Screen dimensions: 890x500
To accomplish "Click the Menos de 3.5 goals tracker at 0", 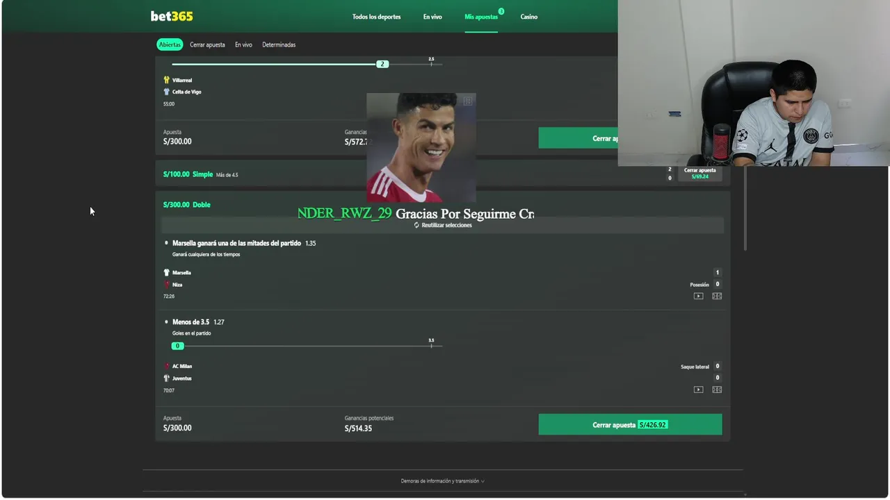I will [x=177, y=346].
